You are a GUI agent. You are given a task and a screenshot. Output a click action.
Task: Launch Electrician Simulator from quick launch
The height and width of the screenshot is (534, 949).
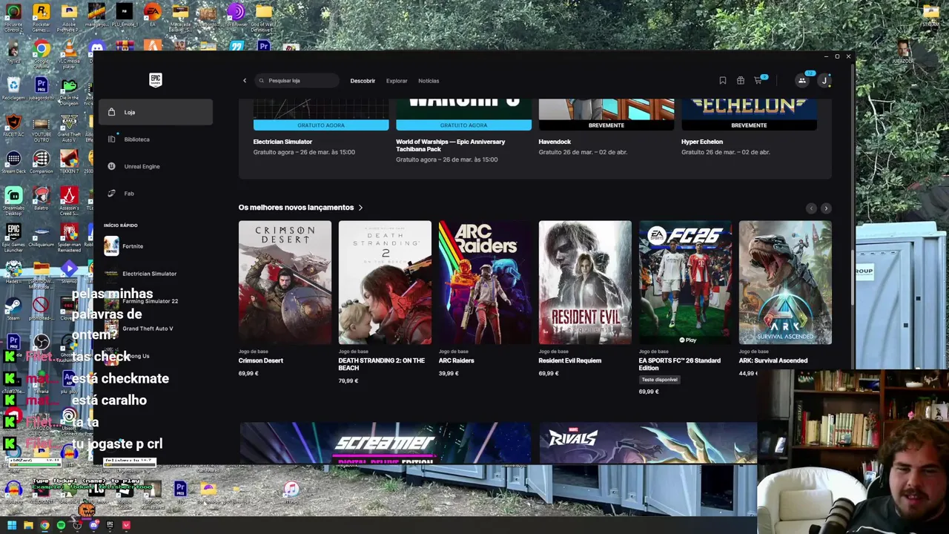156,274
